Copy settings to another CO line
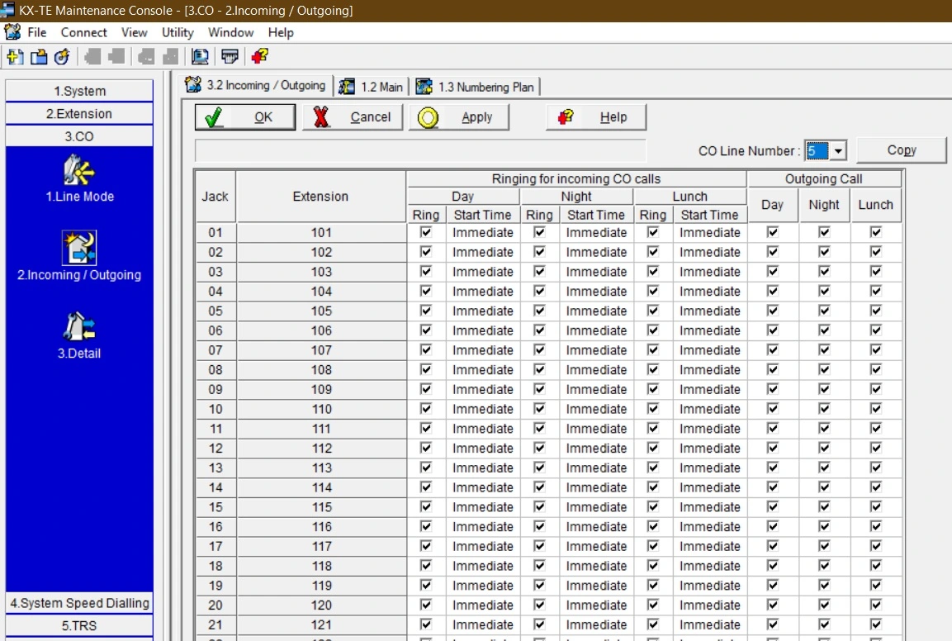This screenshot has width=952, height=641. [901, 150]
